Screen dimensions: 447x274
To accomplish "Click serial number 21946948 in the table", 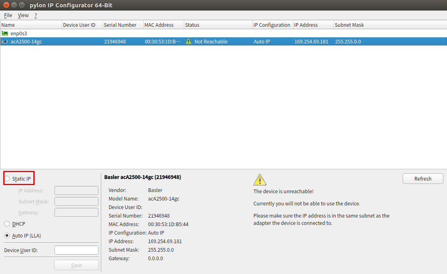I will (x=115, y=41).
